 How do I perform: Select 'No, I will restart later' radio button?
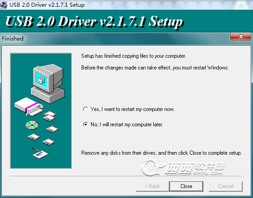85,124
